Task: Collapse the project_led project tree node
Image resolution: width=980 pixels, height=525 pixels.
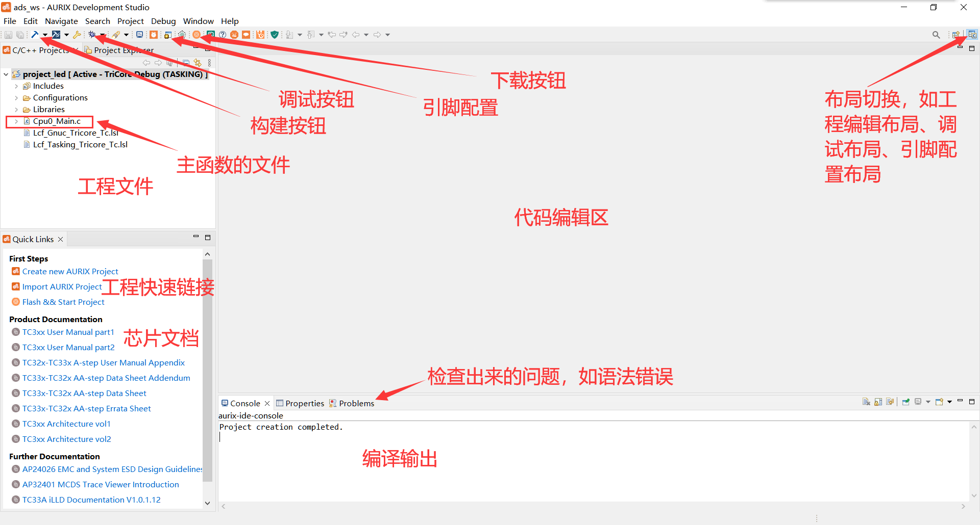Action: (x=6, y=74)
